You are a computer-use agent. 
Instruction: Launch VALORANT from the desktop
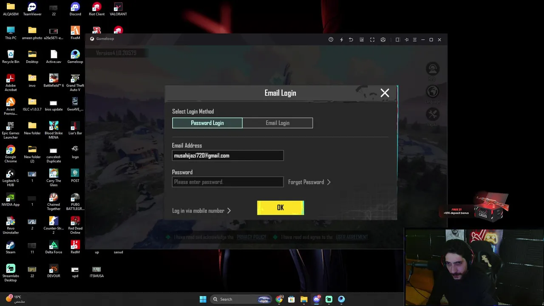click(x=118, y=9)
